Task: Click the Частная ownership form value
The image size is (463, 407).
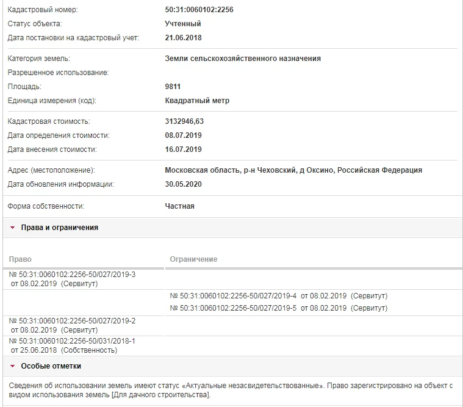Action: [x=179, y=206]
